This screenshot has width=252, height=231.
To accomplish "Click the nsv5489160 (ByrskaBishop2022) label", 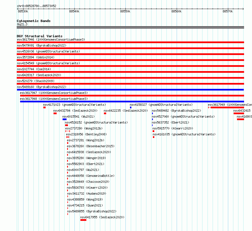I will 42,87.
